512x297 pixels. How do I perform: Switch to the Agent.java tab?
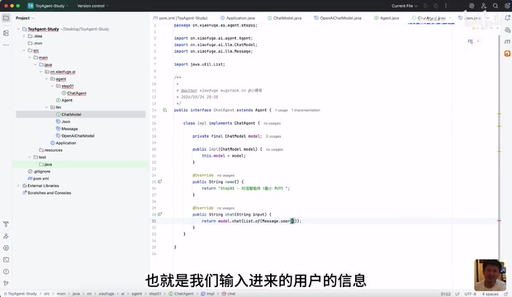(x=386, y=18)
